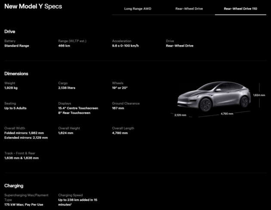271x210 pixels.
Task: Select the 2,138 liters cargo value
Action: (x=67, y=88)
